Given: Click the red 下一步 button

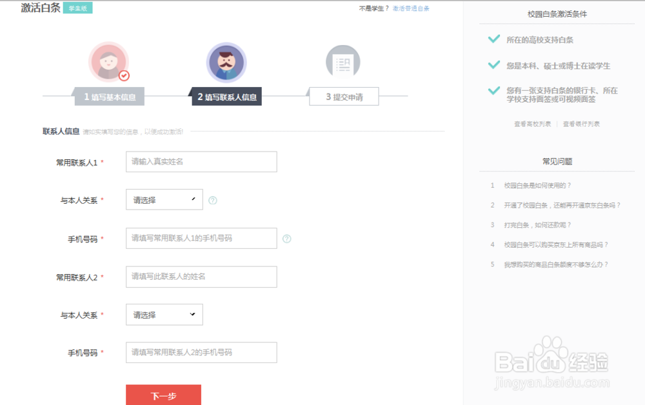Looking at the screenshot, I should 163,395.
